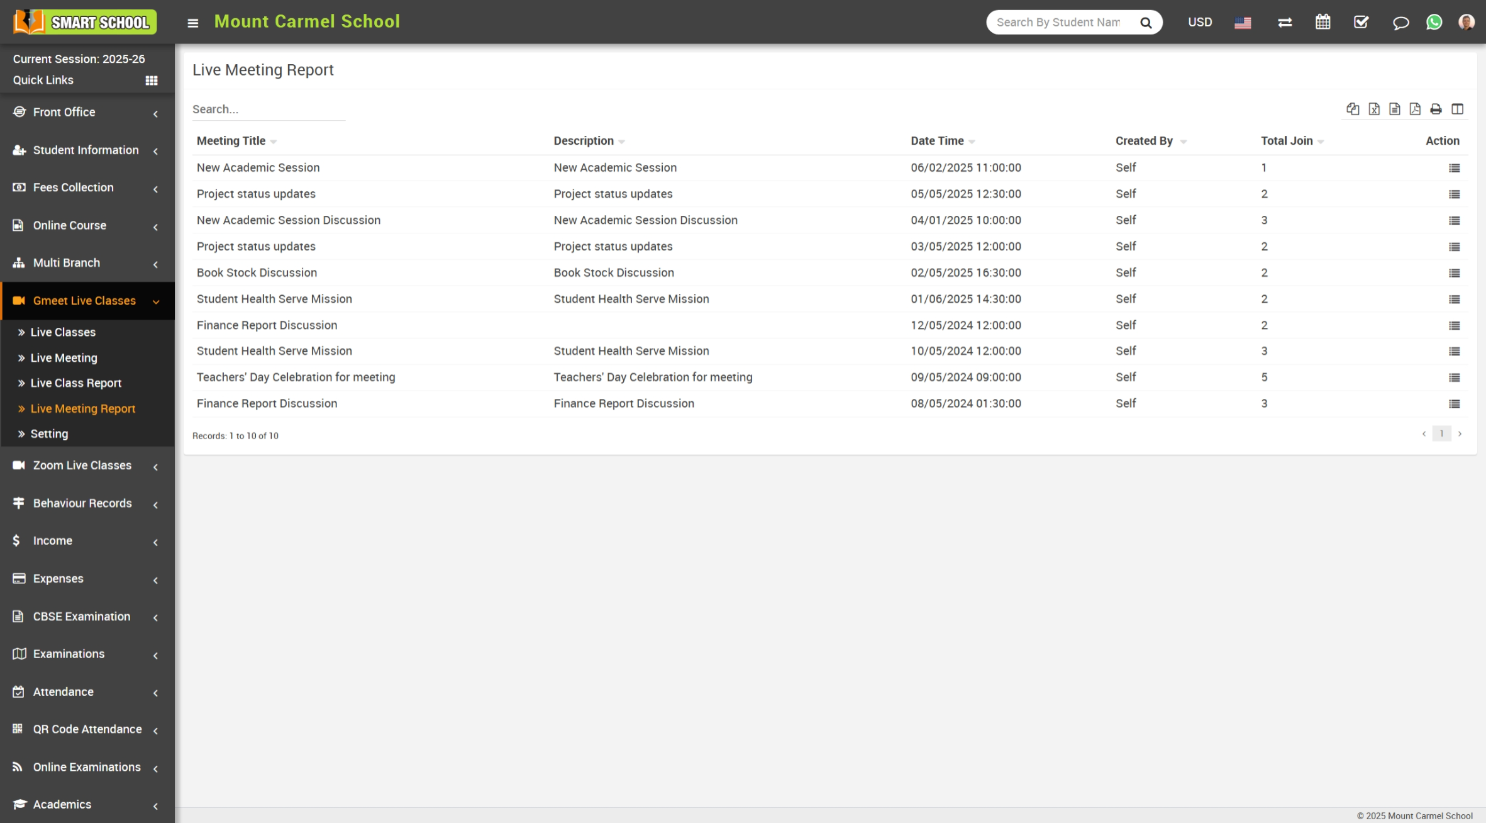Go to pagination page 1
Image resolution: width=1486 pixels, height=823 pixels.
[x=1441, y=434]
